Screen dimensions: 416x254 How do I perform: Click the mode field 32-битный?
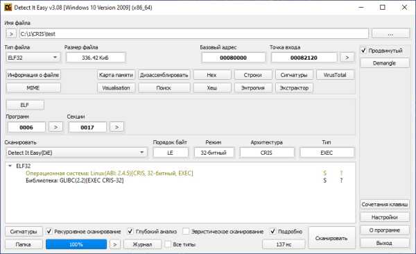214,153
